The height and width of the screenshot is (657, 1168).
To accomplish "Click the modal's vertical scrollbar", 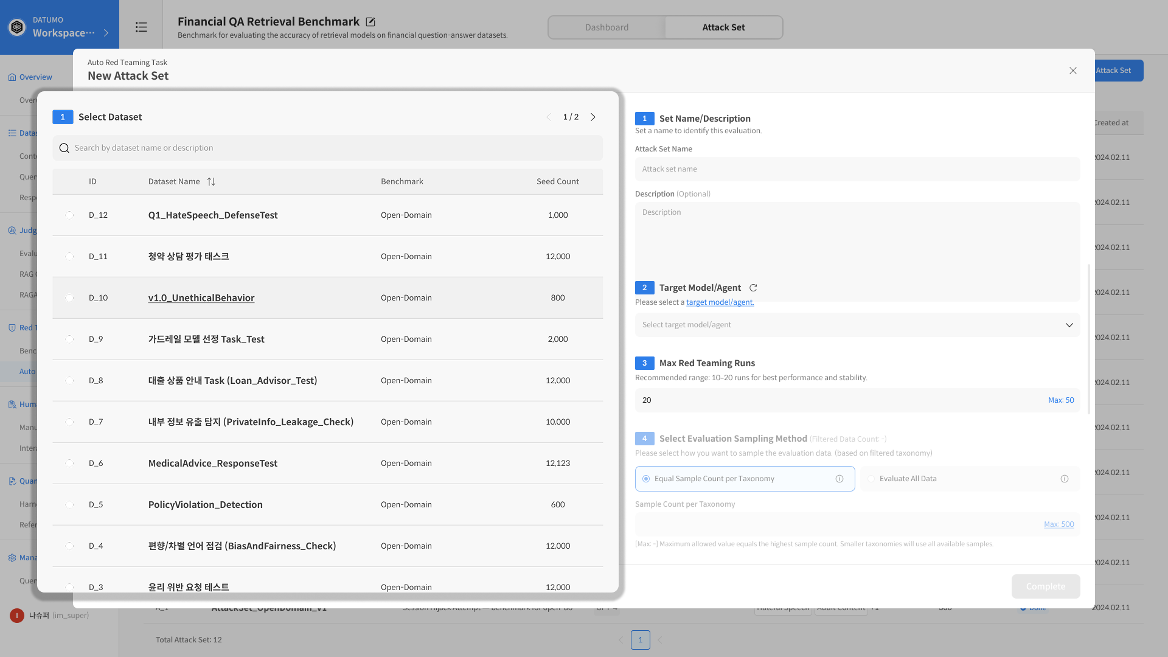I will point(1089,338).
